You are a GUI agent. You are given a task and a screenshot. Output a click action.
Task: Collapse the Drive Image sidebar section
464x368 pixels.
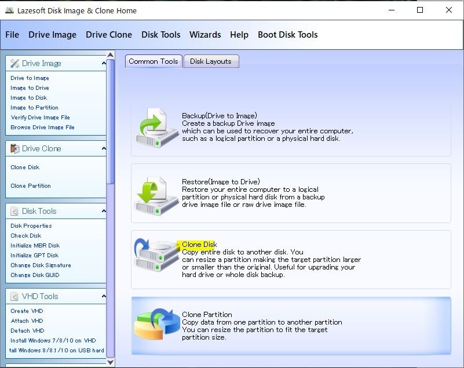104,63
